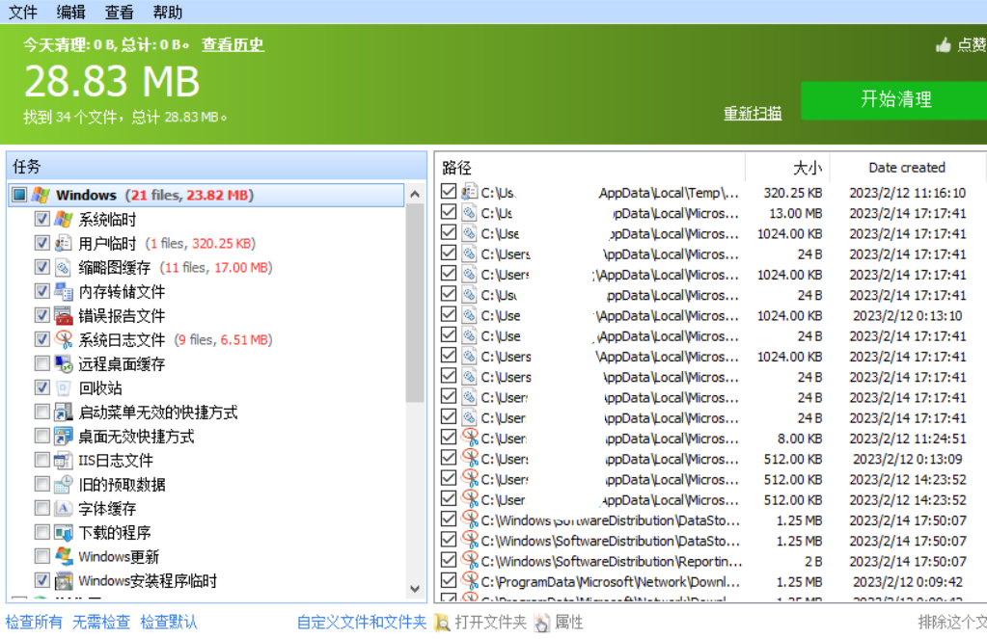This screenshot has width=987, height=639.
Task: Click the 字体缓存 icon
Action: click(x=64, y=509)
